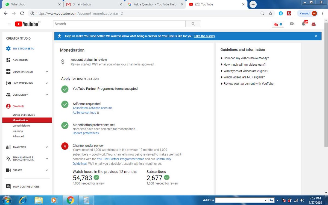Click Chrome icon in the taskbar
The height and width of the screenshot is (205, 328).
tap(71, 200)
